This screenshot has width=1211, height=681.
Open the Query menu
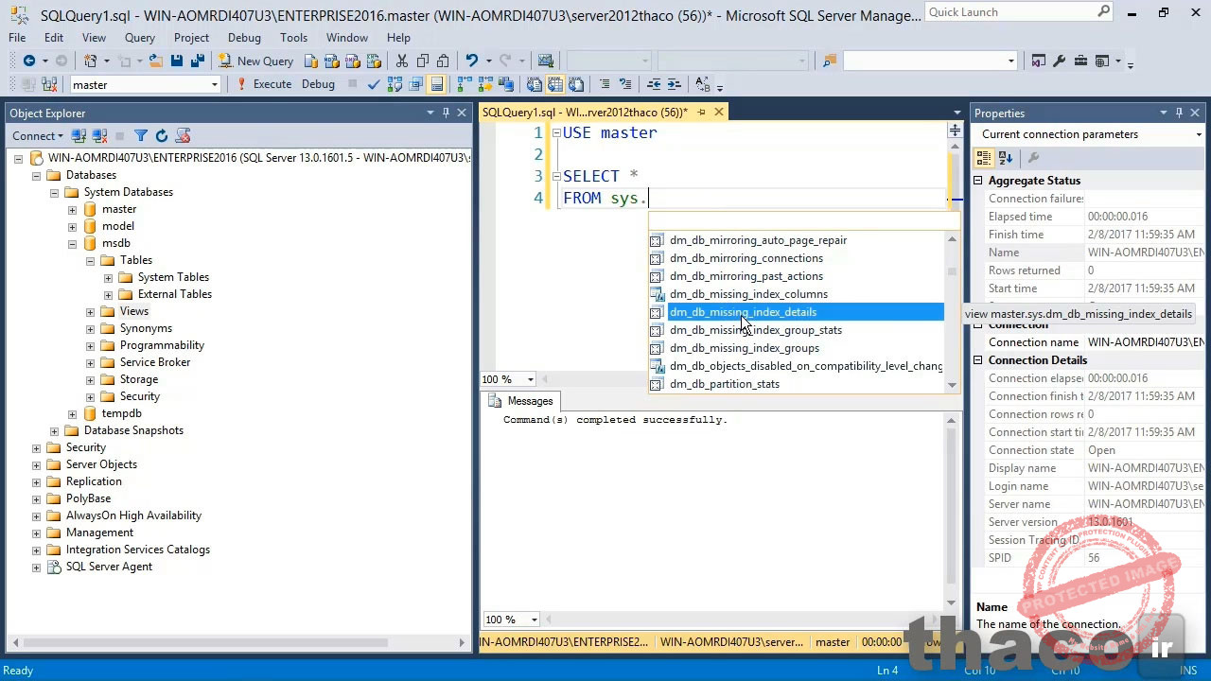tap(139, 38)
